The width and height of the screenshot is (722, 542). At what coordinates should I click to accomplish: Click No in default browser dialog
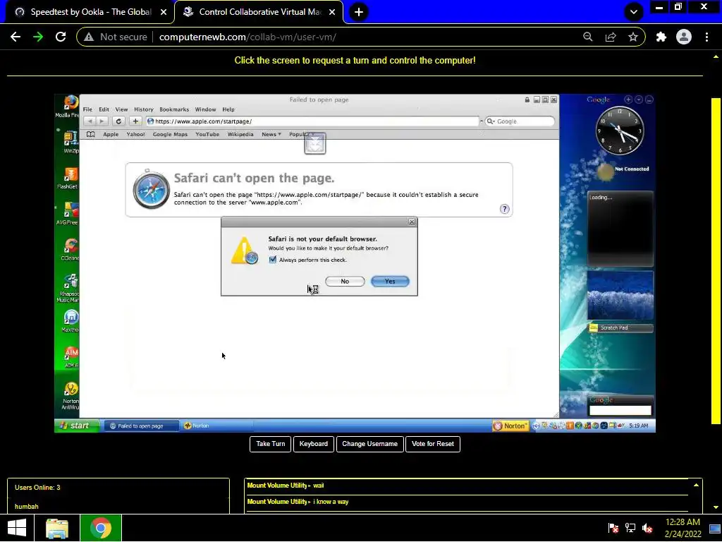(345, 281)
